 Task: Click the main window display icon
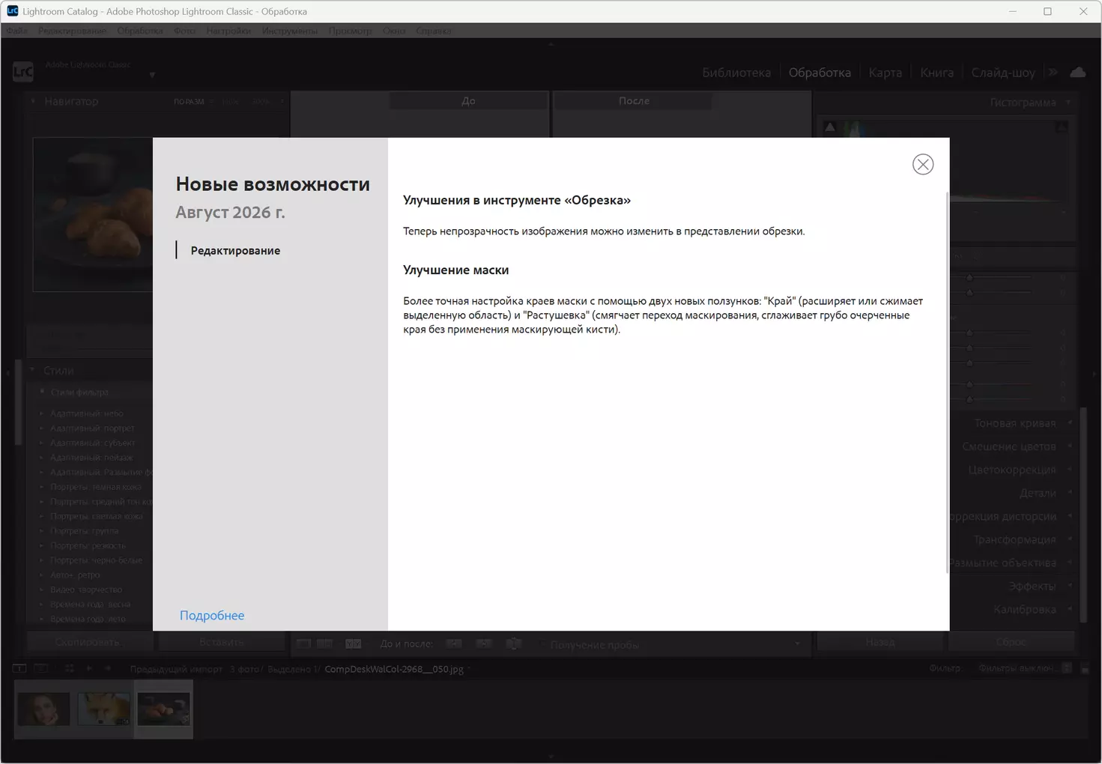click(x=19, y=669)
